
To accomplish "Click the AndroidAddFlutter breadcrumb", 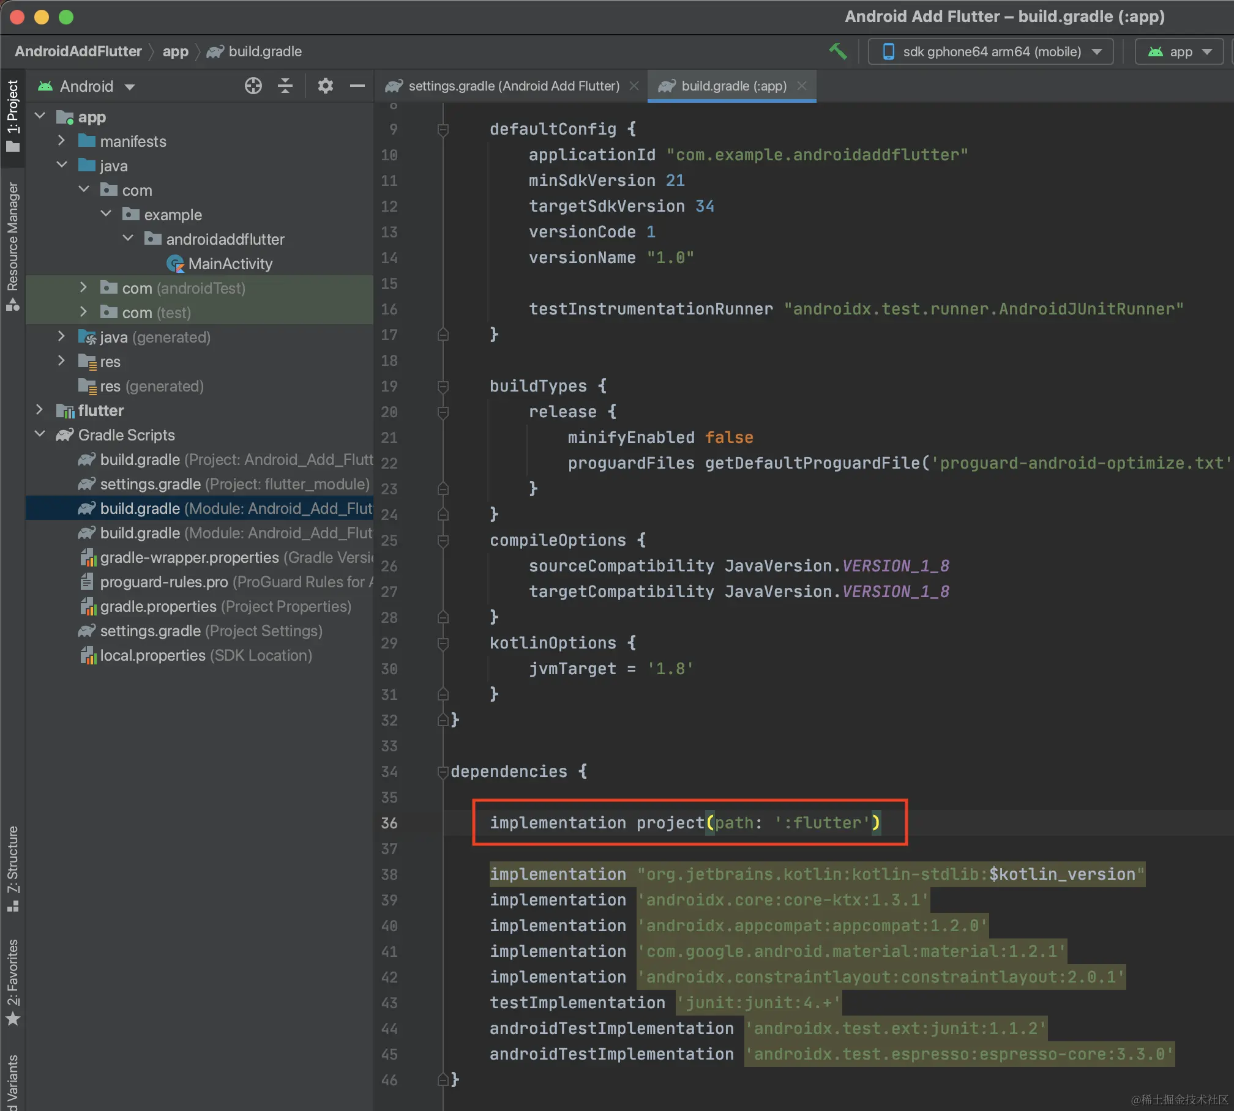I will [x=78, y=51].
